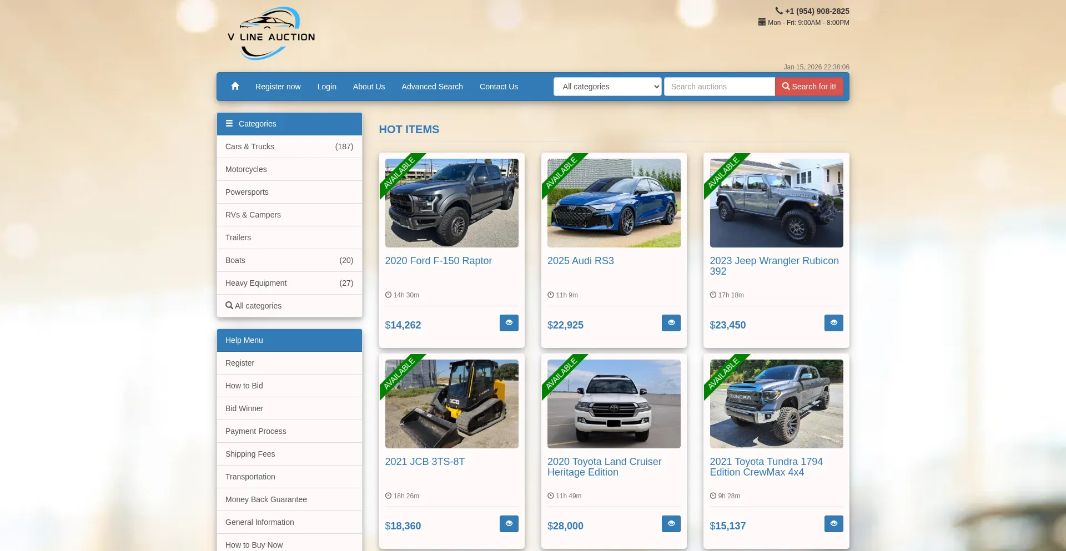The height and width of the screenshot is (551, 1066).
Task: Click the eye icon on 2020 Ford F-150 Raptor
Action: point(509,322)
